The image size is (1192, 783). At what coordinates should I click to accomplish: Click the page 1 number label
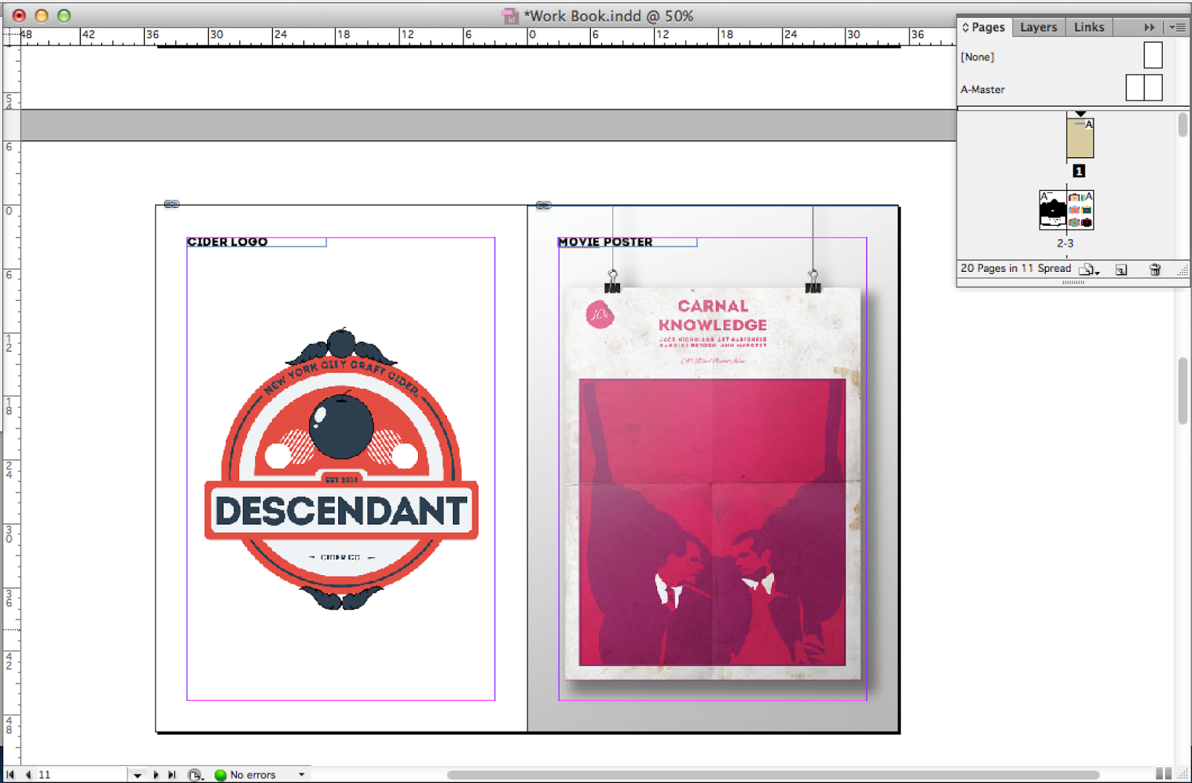click(1079, 171)
